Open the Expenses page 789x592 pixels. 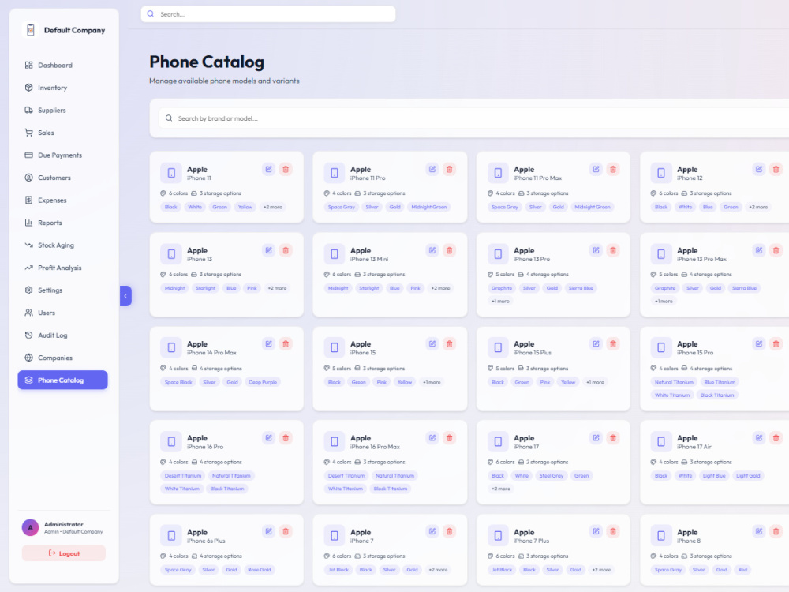pyautogui.click(x=63, y=200)
